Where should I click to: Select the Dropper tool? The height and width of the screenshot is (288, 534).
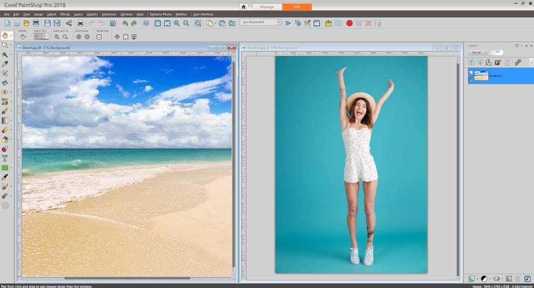tap(5, 64)
